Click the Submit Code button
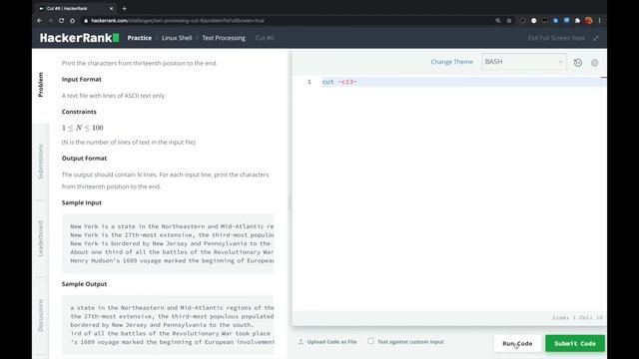Screen dimensions: 639x359 575,343
